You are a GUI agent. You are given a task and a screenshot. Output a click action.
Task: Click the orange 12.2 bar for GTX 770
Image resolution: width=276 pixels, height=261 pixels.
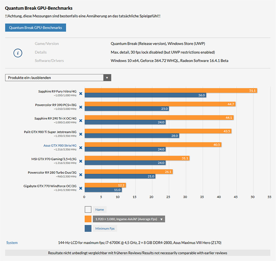[x=105, y=185]
